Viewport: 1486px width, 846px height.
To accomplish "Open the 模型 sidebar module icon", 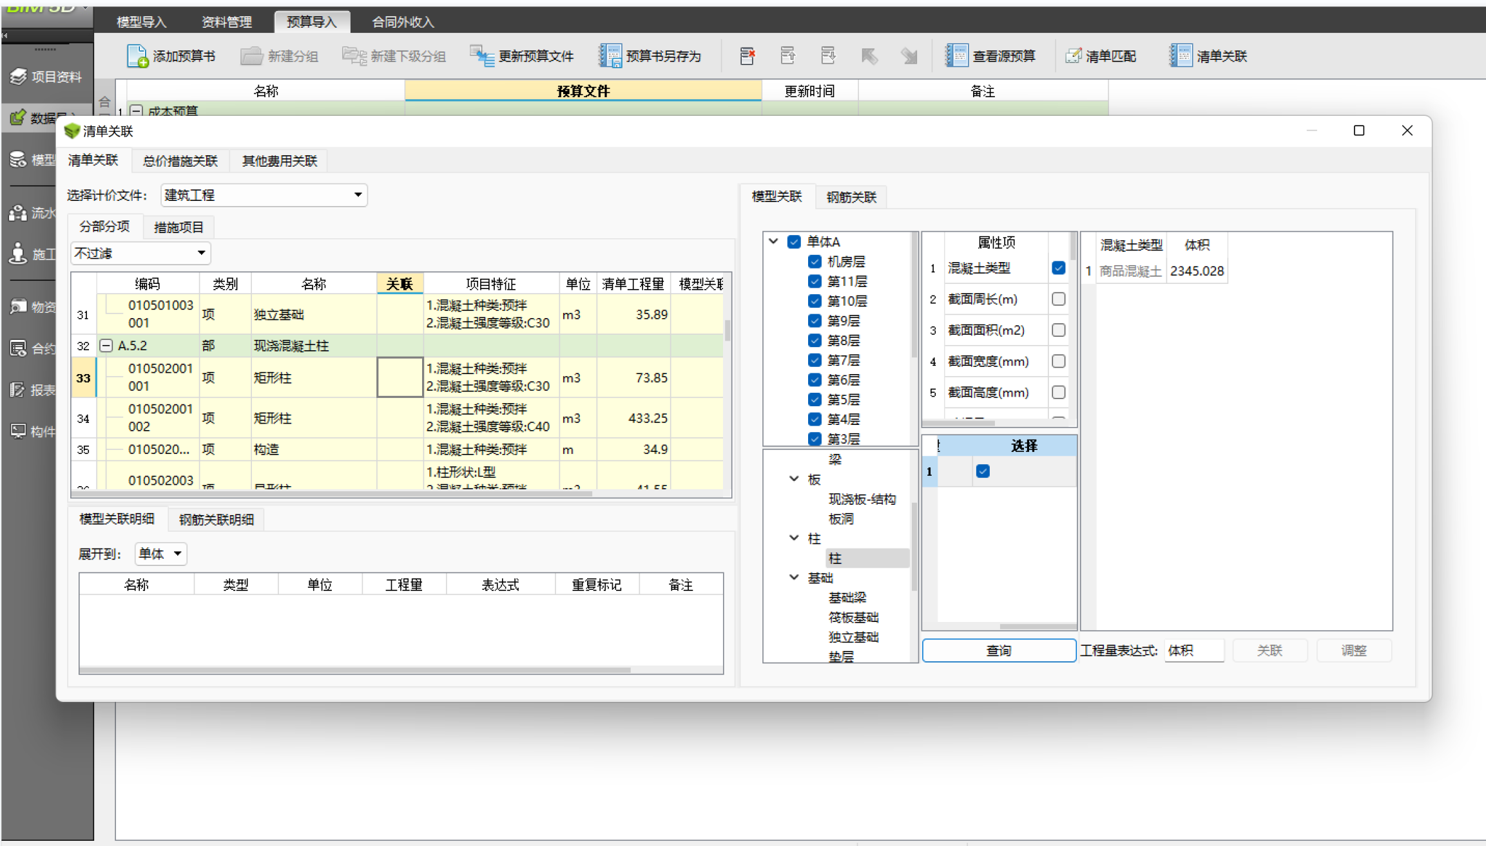I will 18,159.
